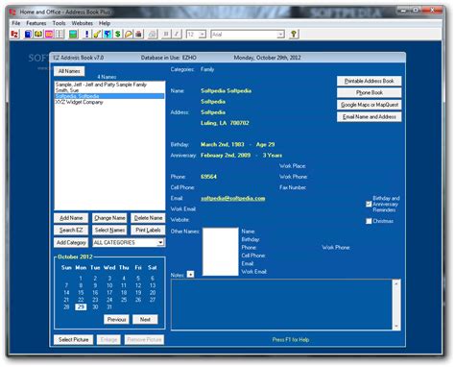
Task: Open the Help menu
Action: click(x=105, y=23)
